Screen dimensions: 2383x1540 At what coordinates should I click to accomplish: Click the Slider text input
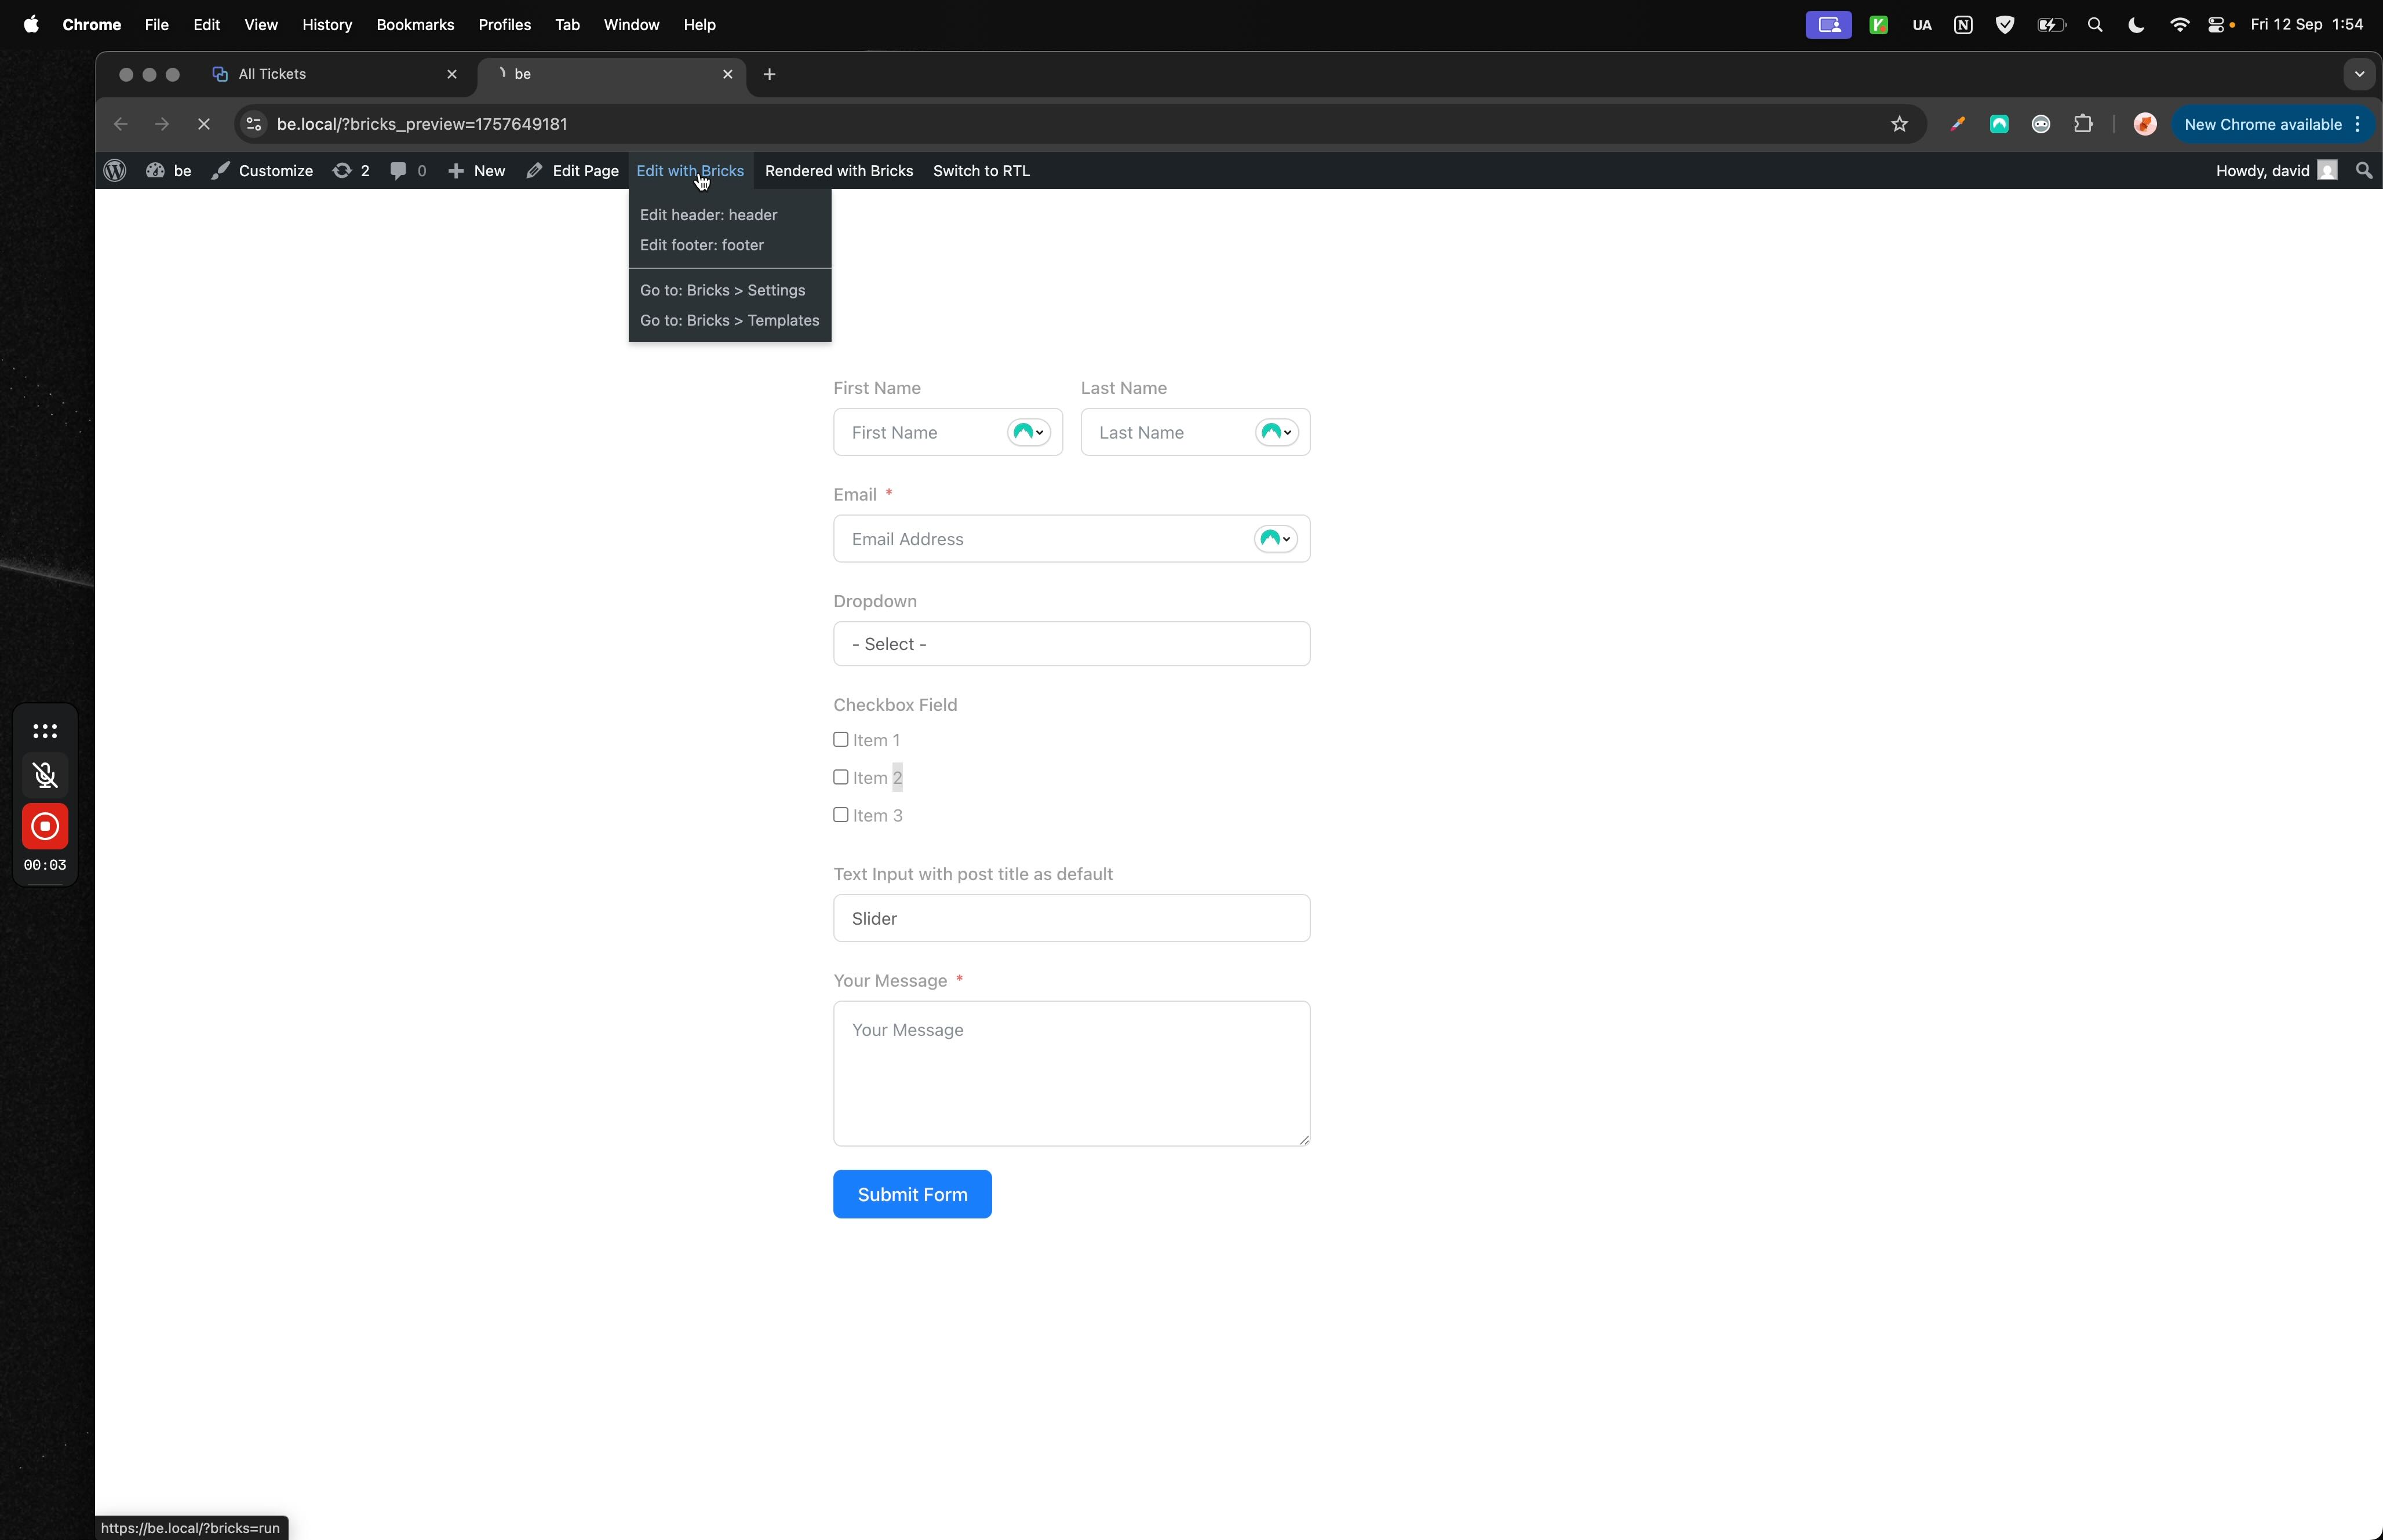[1071, 918]
